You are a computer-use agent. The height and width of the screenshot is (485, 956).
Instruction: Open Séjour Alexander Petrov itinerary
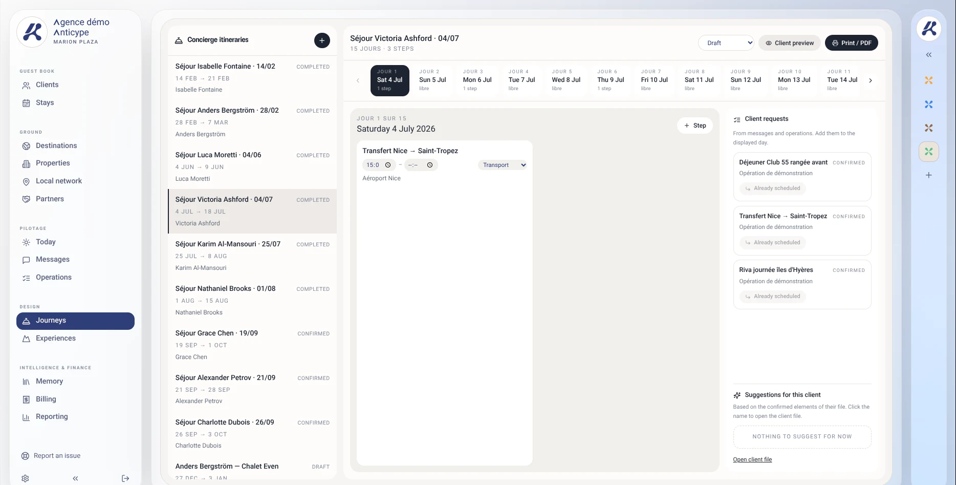click(x=252, y=389)
